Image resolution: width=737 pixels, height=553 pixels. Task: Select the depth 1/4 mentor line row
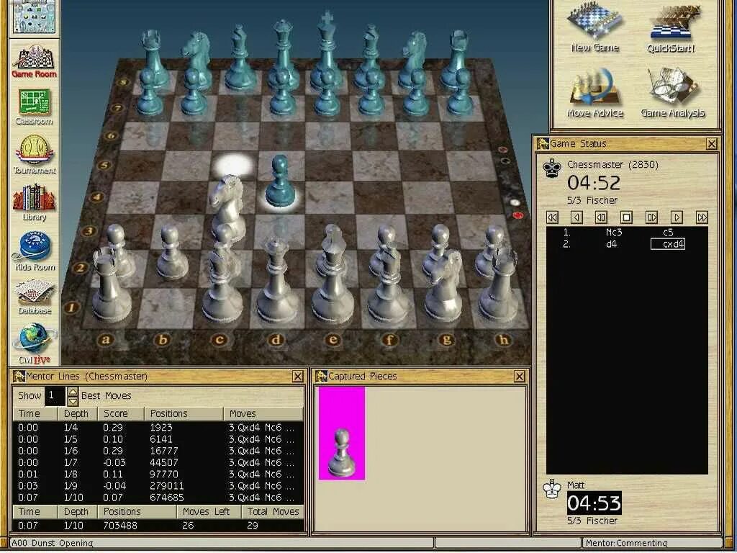158,428
